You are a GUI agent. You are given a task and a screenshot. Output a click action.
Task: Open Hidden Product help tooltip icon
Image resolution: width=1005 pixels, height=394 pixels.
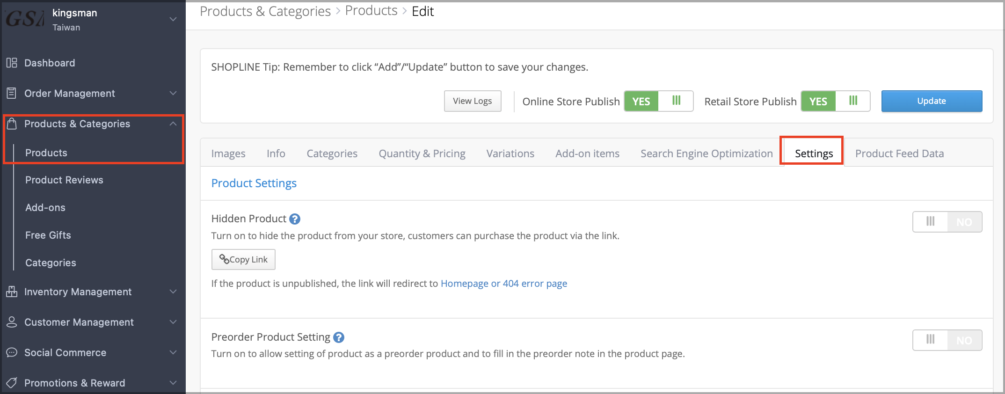pos(295,219)
